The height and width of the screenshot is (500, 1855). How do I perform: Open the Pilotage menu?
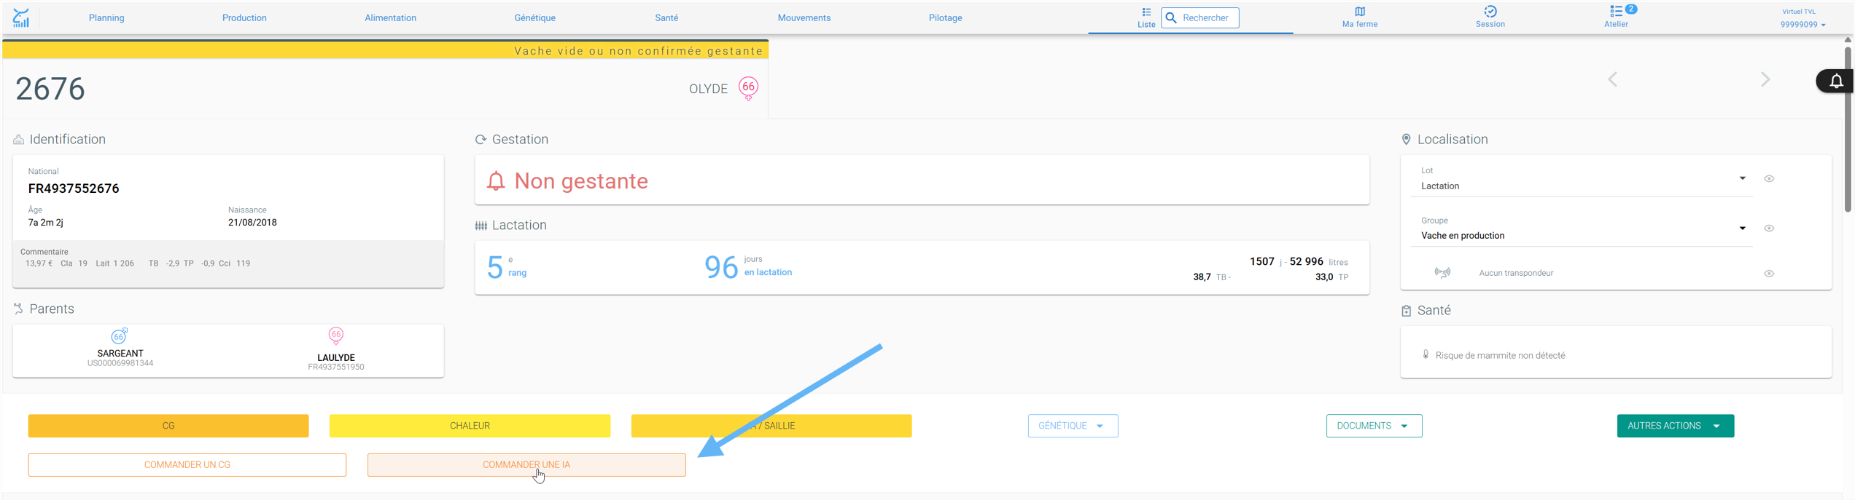tap(945, 18)
